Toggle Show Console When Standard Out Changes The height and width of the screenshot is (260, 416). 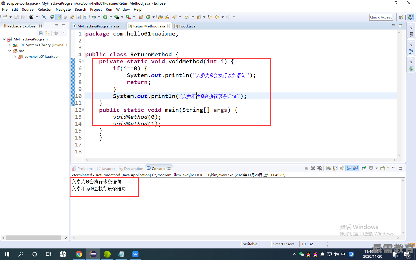[x=349, y=168]
